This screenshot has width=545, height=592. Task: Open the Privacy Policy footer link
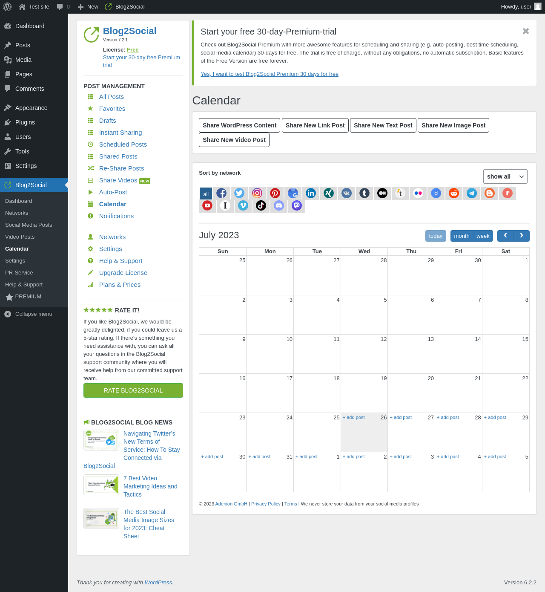(x=266, y=504)
